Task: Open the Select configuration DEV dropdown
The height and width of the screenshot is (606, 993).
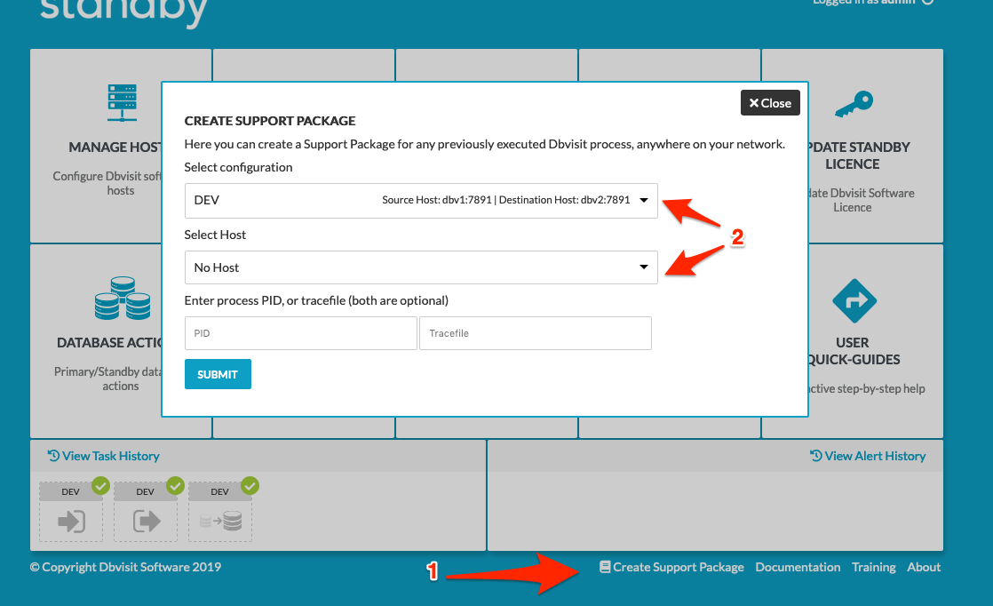Action: (421, 200)
